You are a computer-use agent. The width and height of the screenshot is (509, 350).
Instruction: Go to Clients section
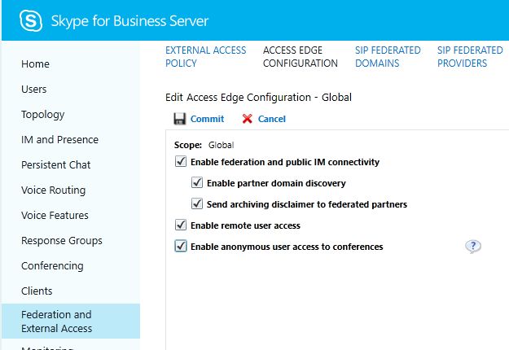[37, 291]
